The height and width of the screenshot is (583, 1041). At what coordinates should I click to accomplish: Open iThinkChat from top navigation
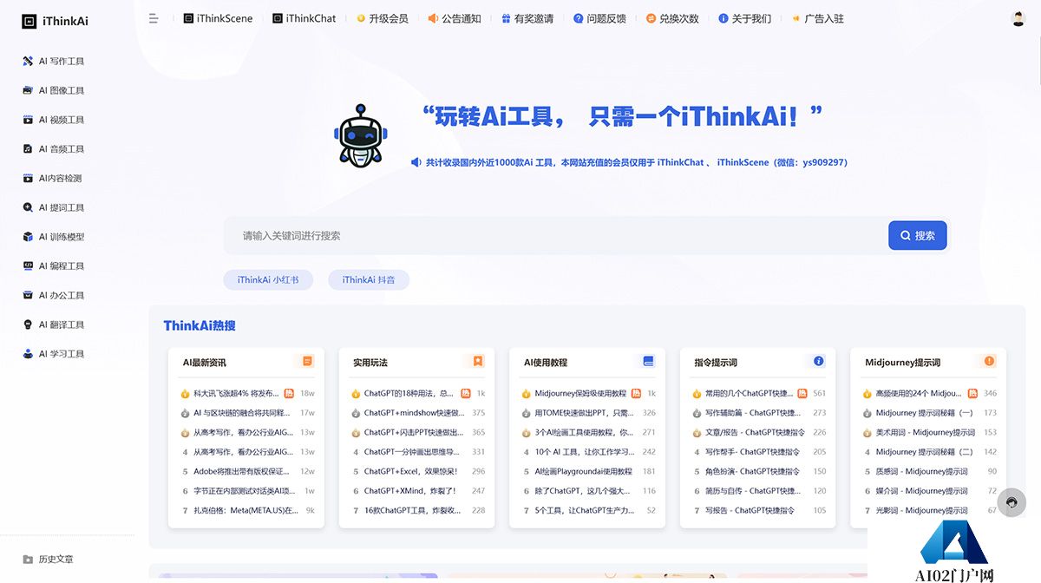[x=304, y=18]
